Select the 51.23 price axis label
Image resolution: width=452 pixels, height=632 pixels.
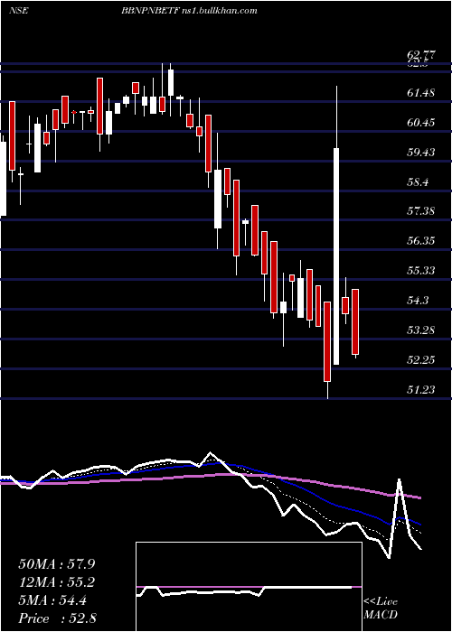pos(420,390)
